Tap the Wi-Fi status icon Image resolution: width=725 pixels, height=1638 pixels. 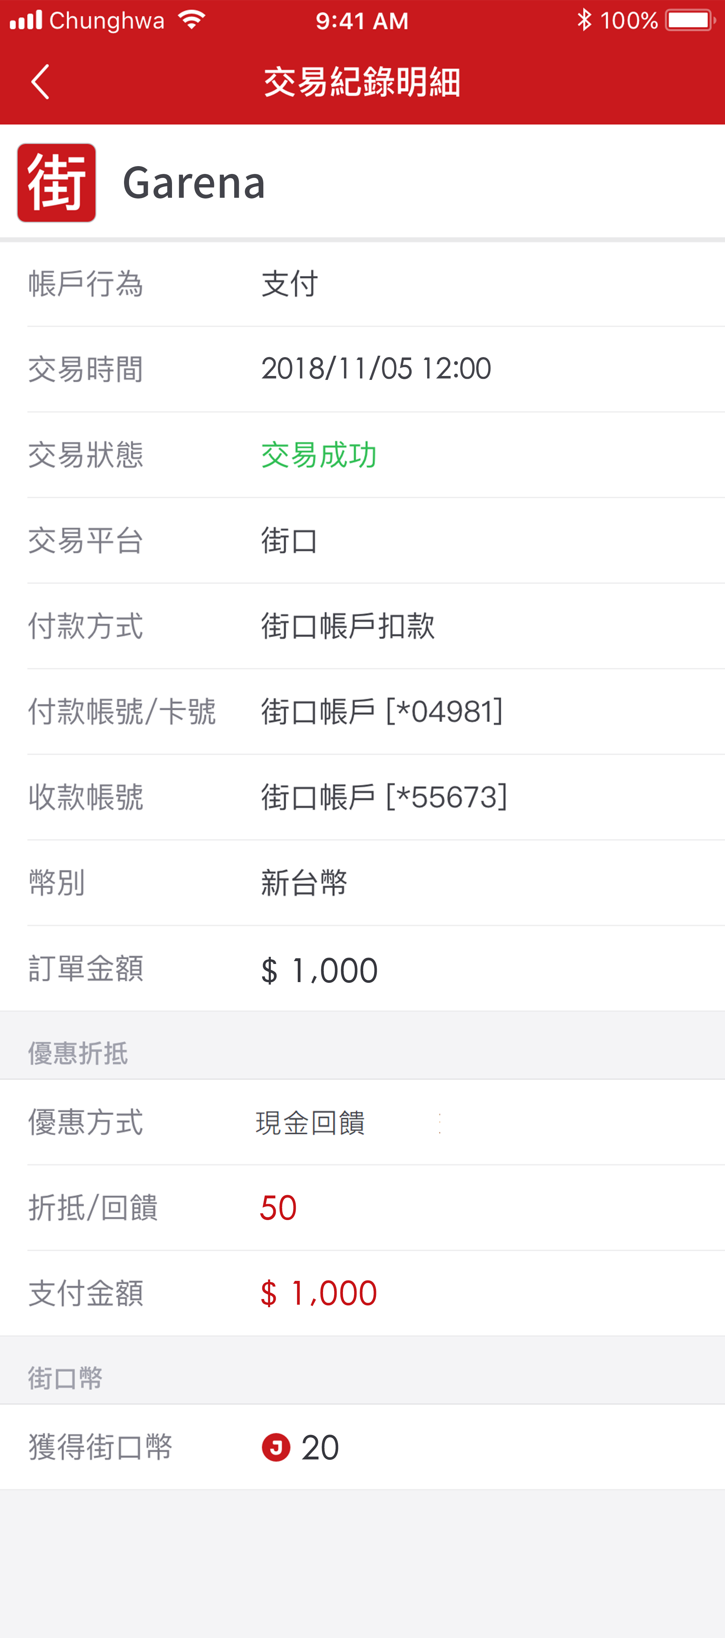(x=191, y=20)
